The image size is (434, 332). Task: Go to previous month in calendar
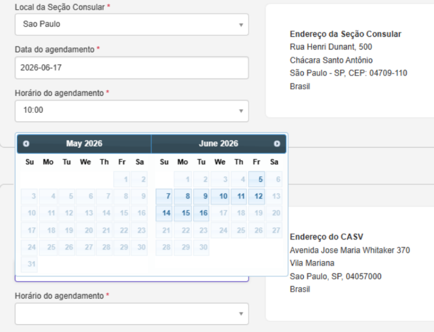pos(26,144)
